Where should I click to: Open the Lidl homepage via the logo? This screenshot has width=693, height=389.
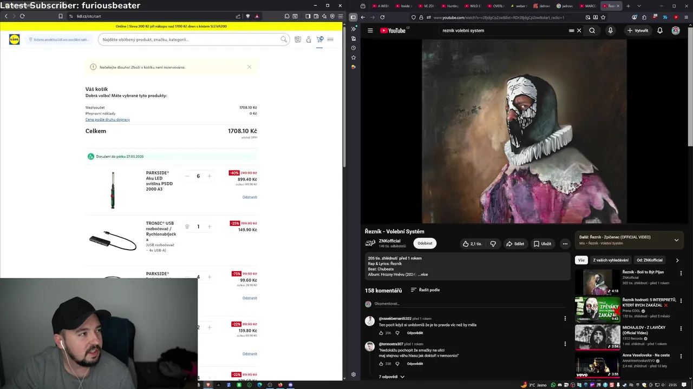click(14, 39)
